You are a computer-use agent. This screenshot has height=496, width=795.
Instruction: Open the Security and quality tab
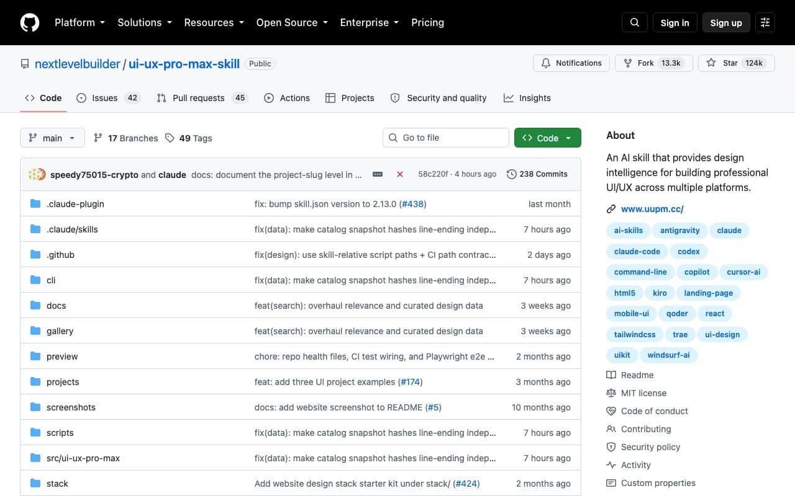pos(438,98)
